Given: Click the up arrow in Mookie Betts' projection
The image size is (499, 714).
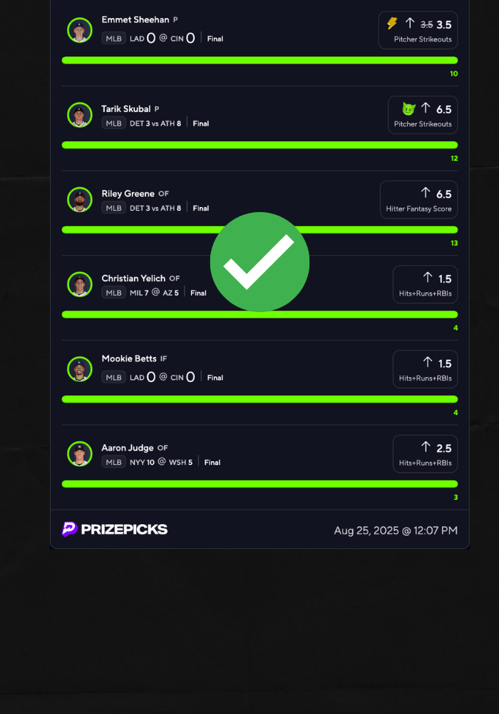Looking at the screenshot, I should pos(428,362).
